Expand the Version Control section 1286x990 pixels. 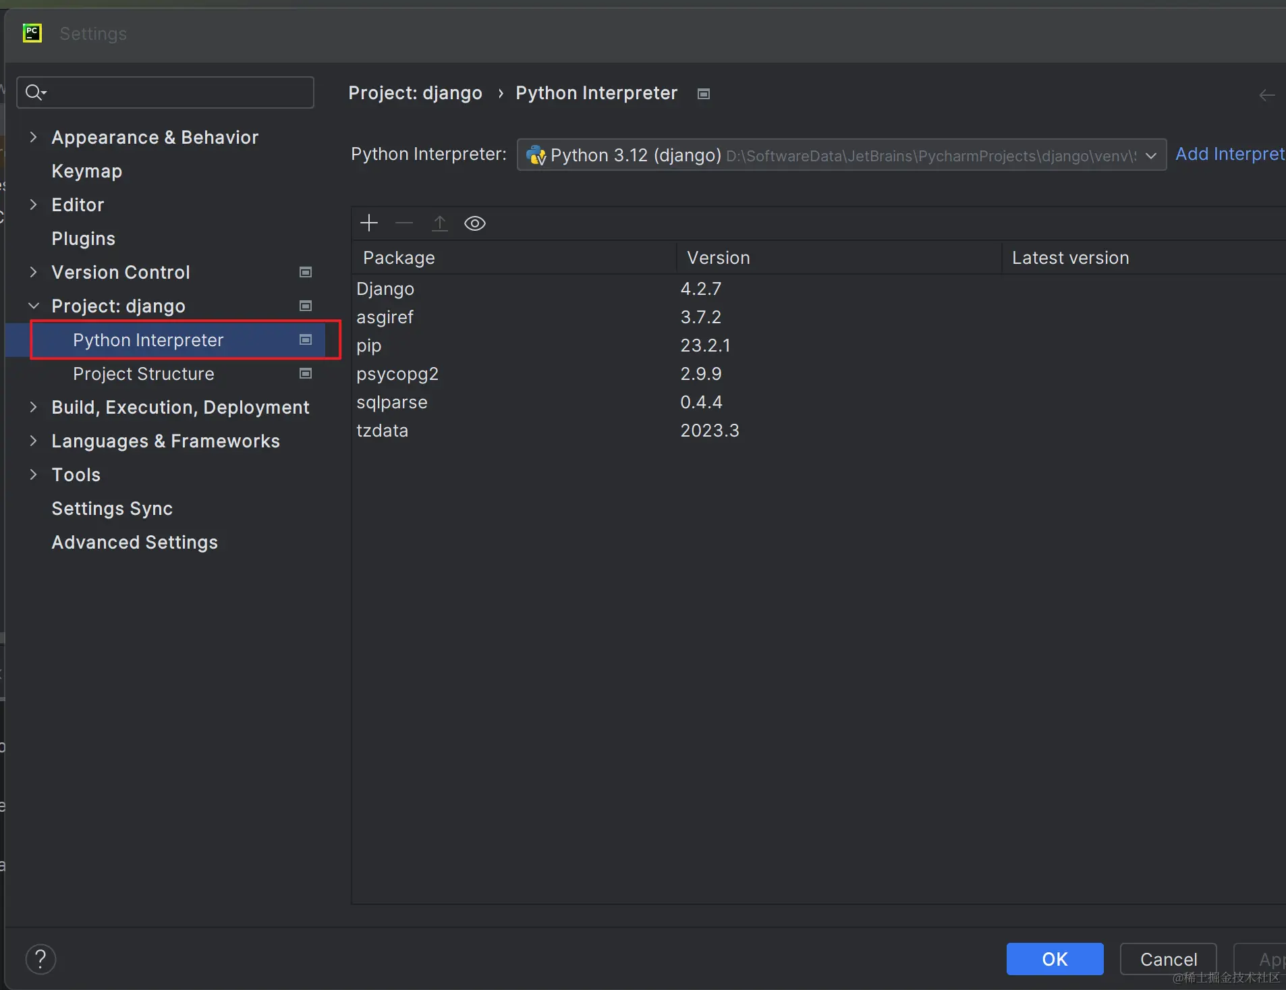click(x=34, y=273)
